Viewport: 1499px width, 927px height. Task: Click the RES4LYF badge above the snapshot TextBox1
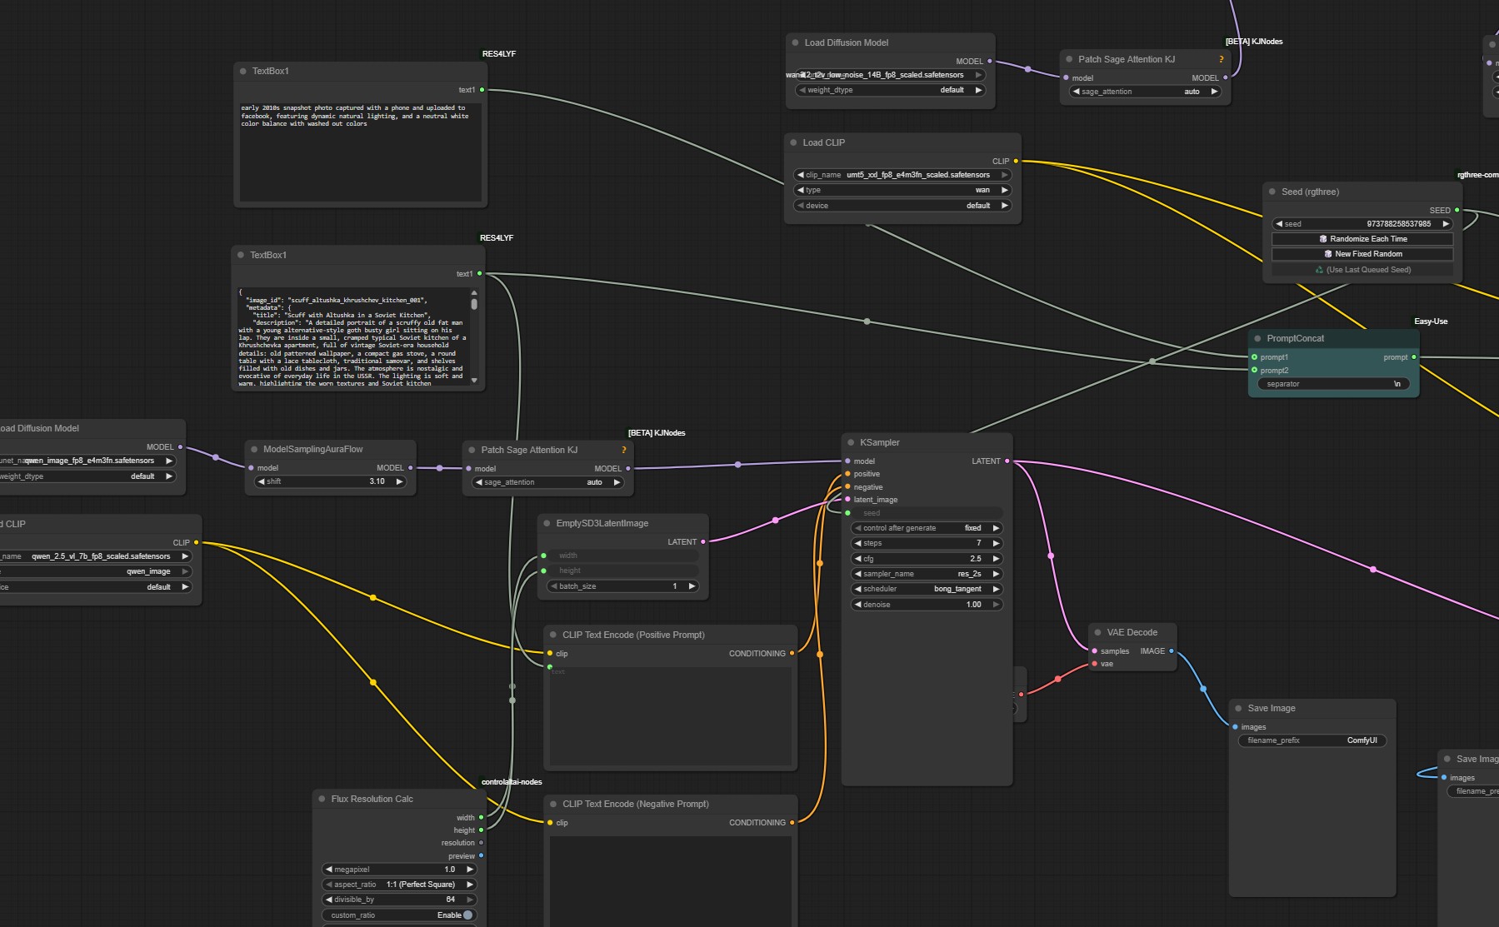point(499,54)
